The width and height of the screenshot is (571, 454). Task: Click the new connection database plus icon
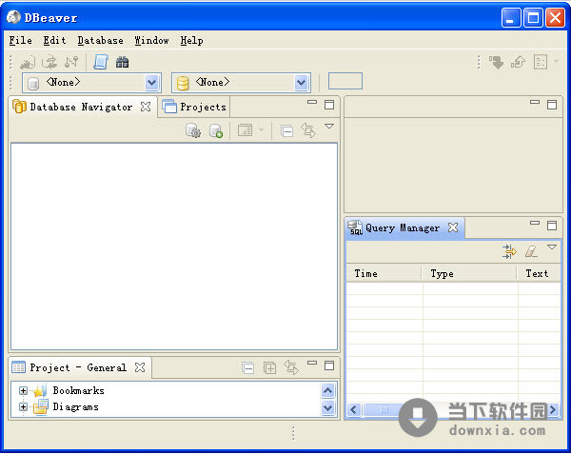click(216, 130)
